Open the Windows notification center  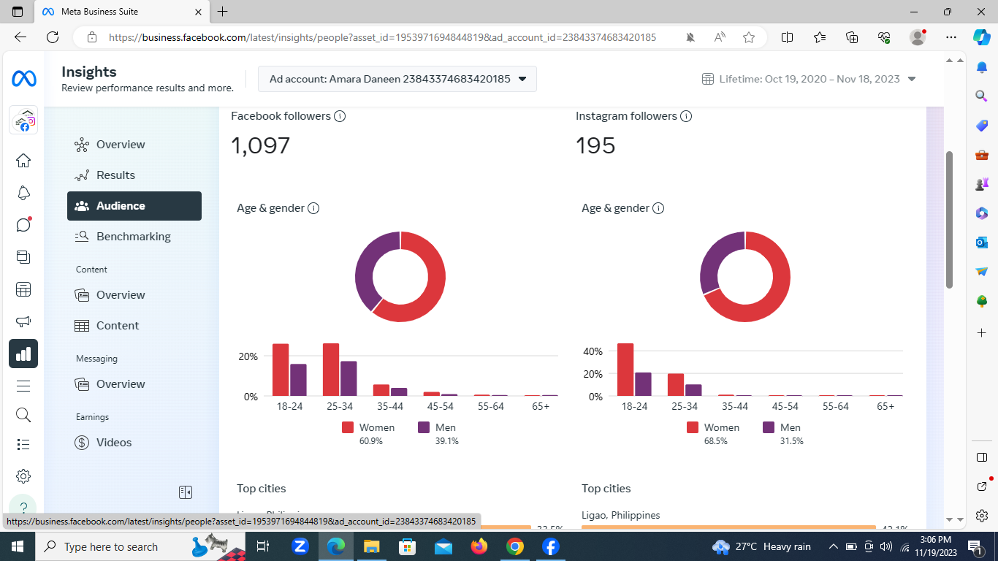tap(975, 546)
